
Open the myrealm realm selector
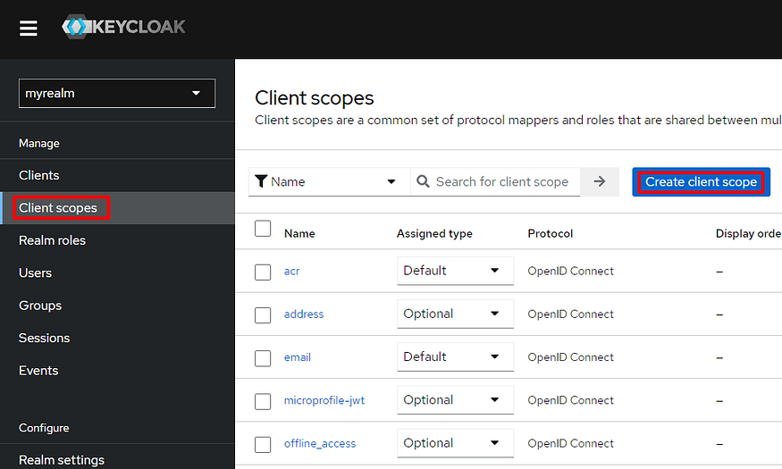[117, 93]
